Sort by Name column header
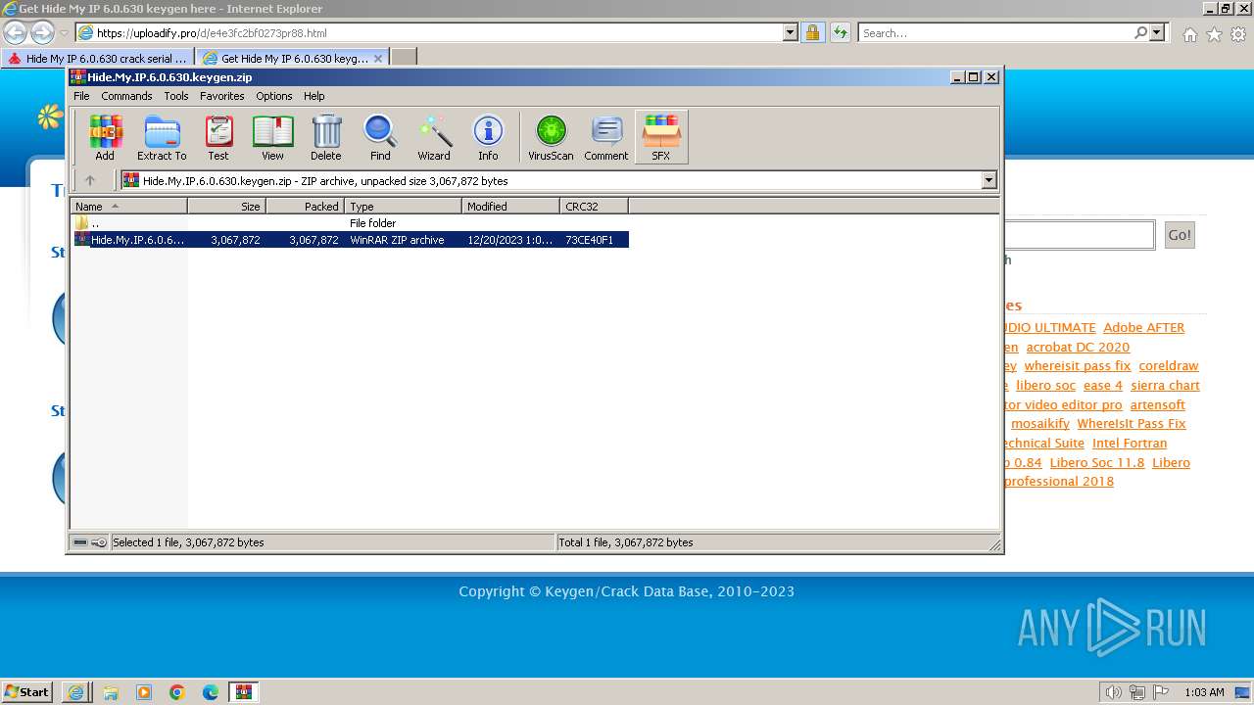Viewport: 1254px width, 705px height. [x=128, y=206]
